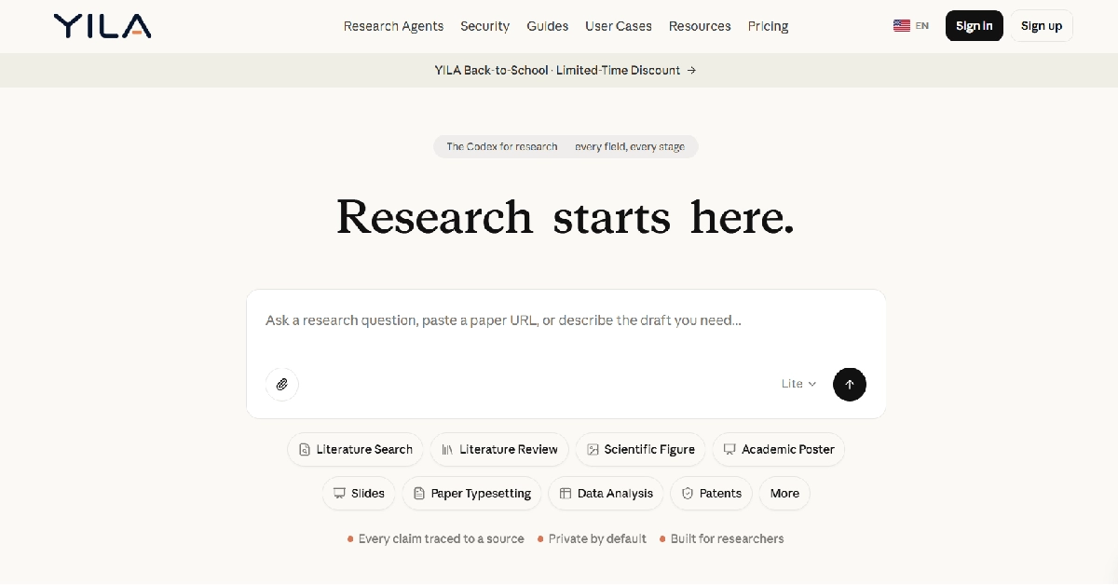This screenshot has width=1118, height=585.
Task: Go to User Cases
Action: point(619,26)
